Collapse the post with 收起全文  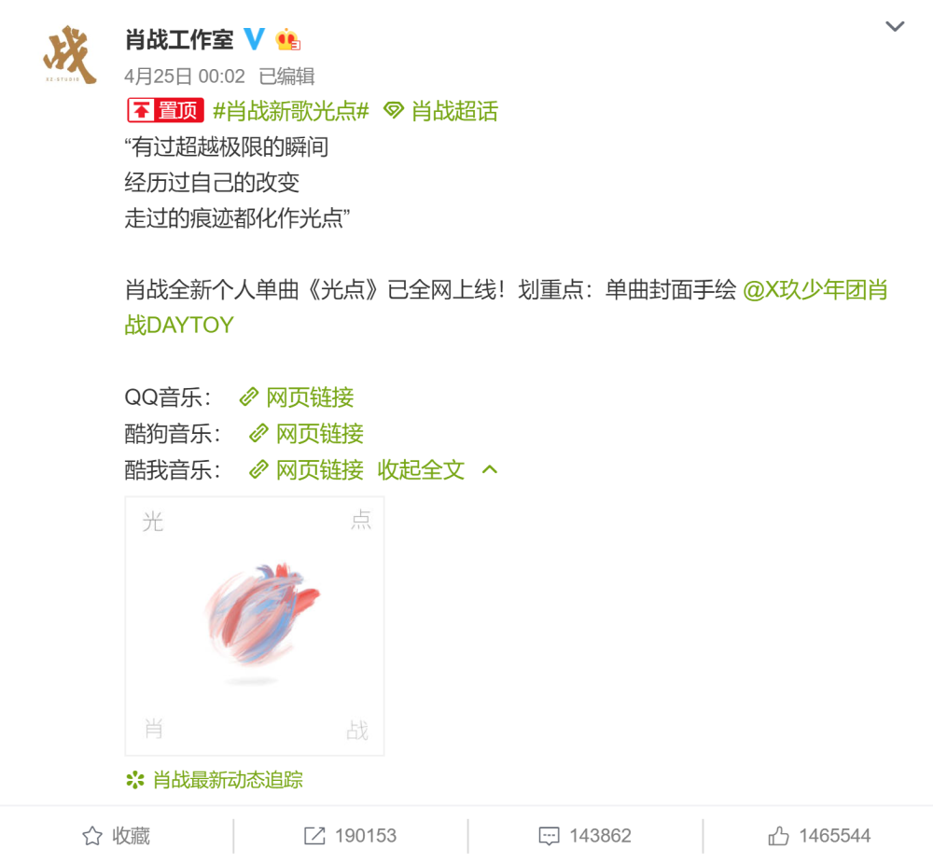421,470
